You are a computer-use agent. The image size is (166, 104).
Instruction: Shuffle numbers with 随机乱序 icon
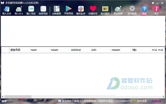coord(81,10)
